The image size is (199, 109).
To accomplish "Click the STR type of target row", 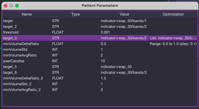I will 56,21.
